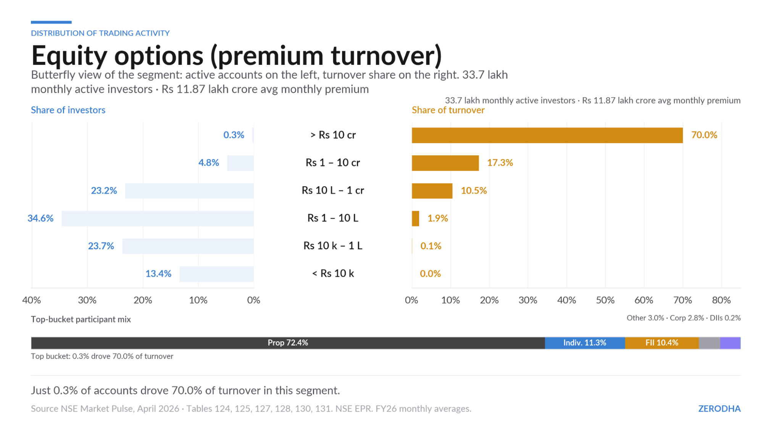Select the 23.2% light blue investors bar
Image resolution: width=763 pixels, height=436 pixels.
pyautogui.click(x=189, y=191)
